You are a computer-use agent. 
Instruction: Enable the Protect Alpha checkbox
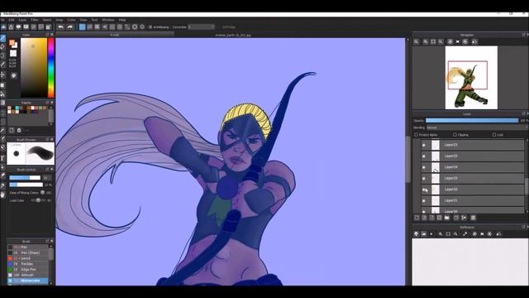tap(416, 135)
